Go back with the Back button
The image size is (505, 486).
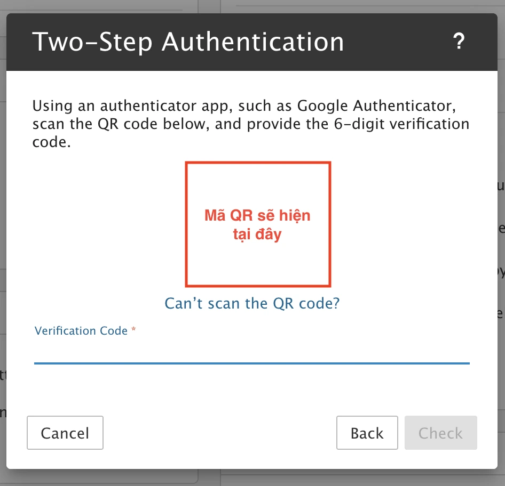click(x=367, y=433)
